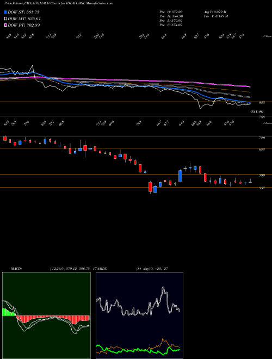Click the magenta DOW PT legend swatch
Viewport: 272px width, 359px height.
[5, 25]
